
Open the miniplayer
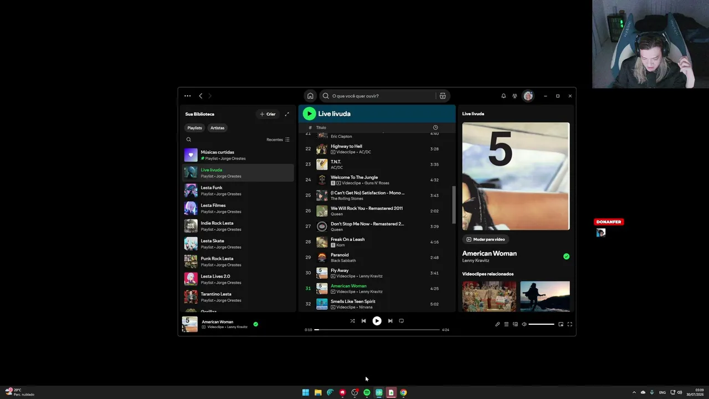561,324
